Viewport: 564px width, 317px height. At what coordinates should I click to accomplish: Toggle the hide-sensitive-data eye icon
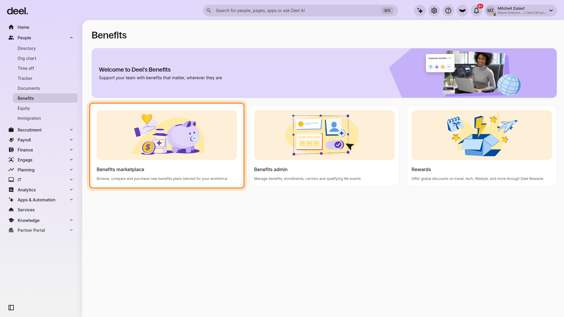click(x=462, y=11)
